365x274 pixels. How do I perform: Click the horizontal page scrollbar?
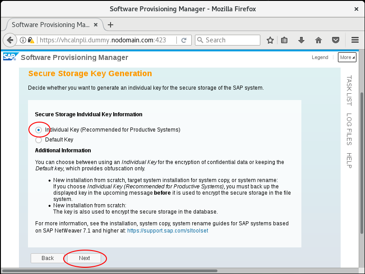(x=110, y=271)
